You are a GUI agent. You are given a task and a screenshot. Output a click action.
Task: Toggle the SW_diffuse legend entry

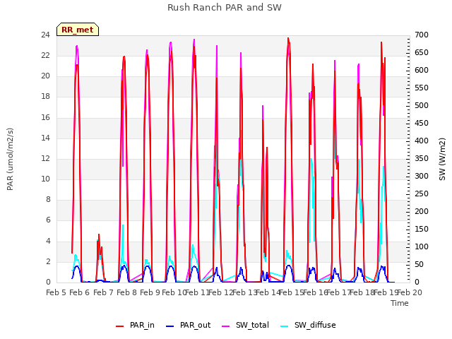(x=308, y=325)
